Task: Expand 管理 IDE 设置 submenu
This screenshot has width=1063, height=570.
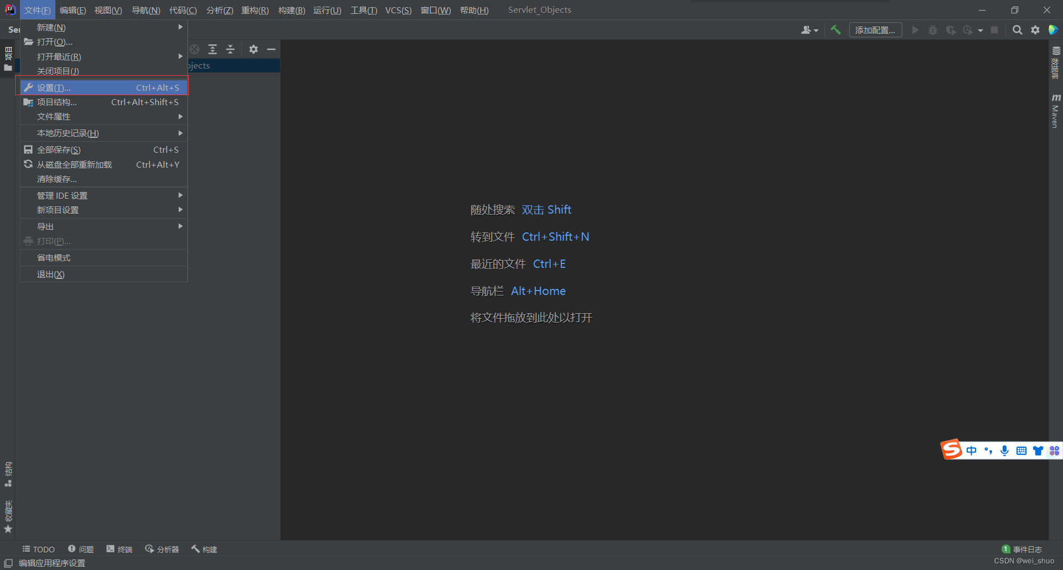Action: coord(104,195)
